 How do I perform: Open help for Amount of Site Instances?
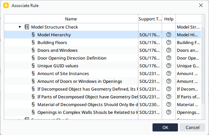[169, 73]
